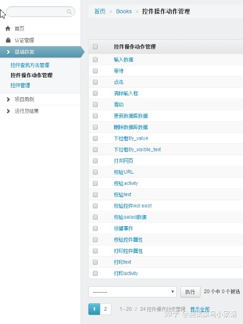Image resolution: width=243 pixels, height=324 pixels.
Task: Open the 滑动 entry
Action: point(118,105)
